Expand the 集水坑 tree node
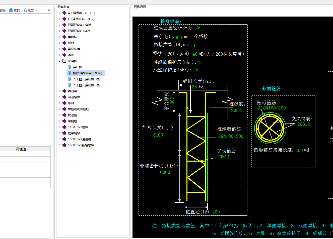Image resolution: width=333 pixels, height=239 pixels. click(x=59, y=37)
